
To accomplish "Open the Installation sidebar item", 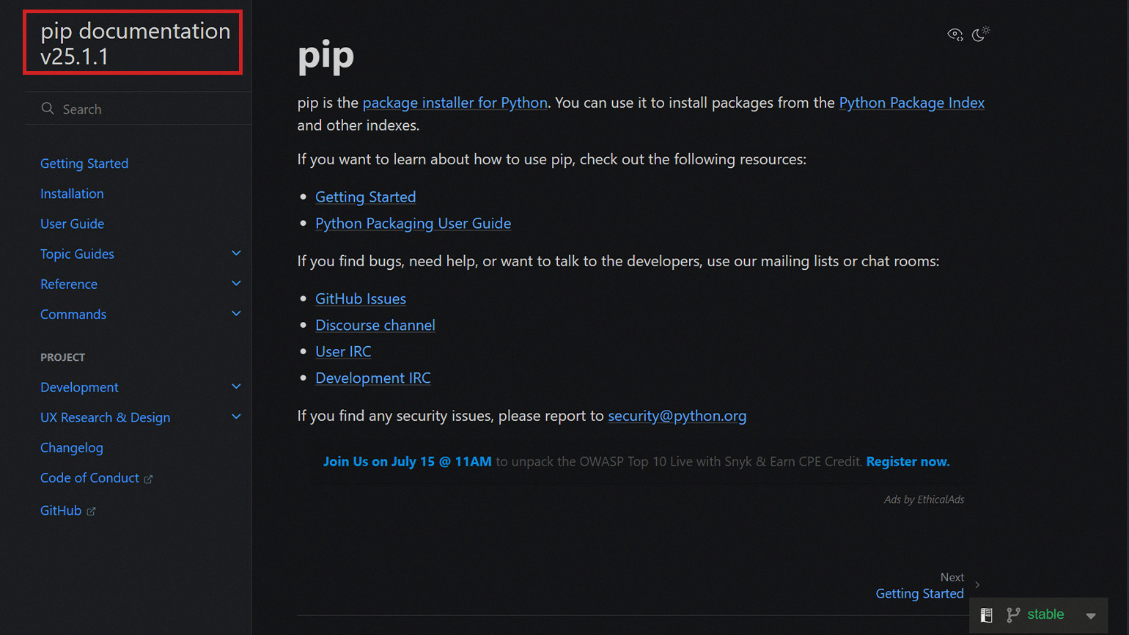I will tap(72, 194).
